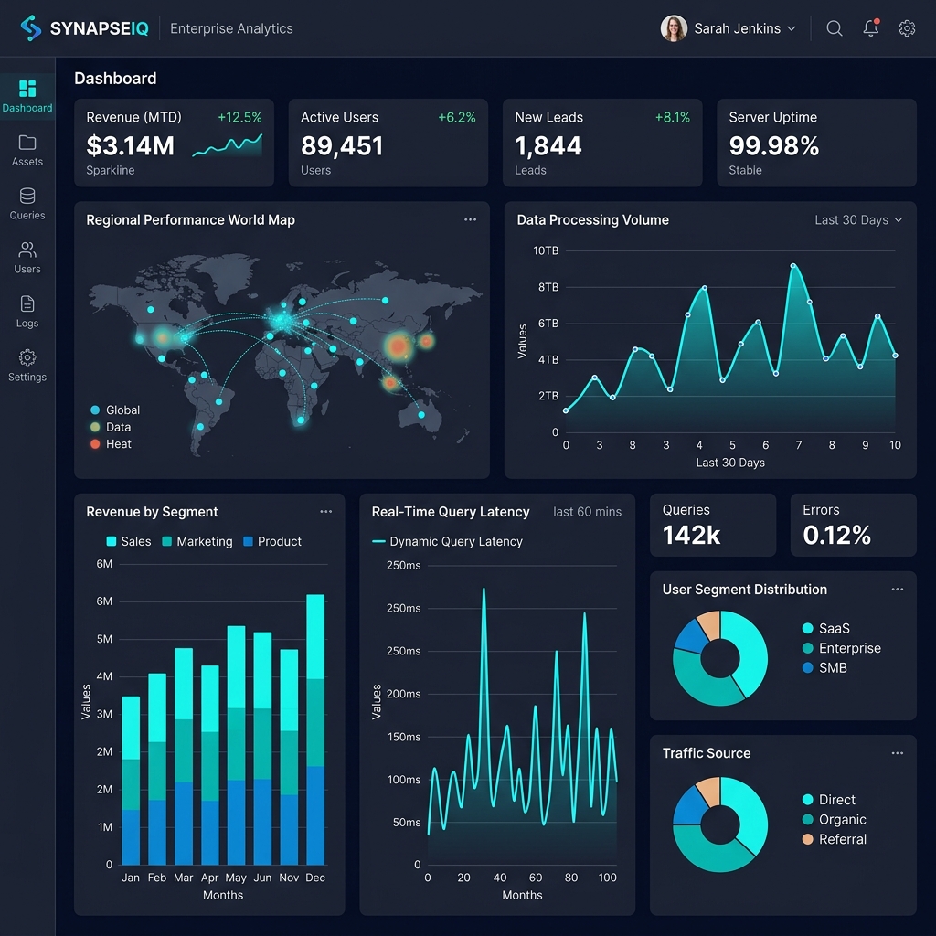This screenshot has width=936, height=936.
Task: Select the Queries database icon
Action: [x=27, y=197]
